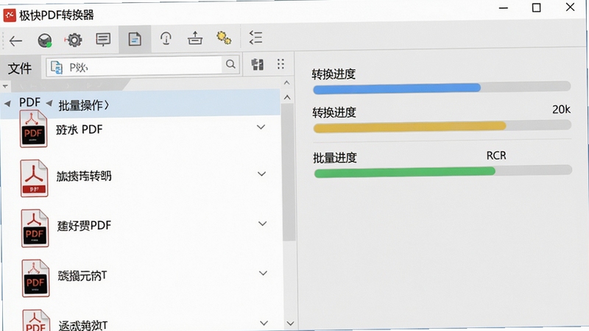Screen dimensions: 589x331
Task: Click the PDF icon of fourth list row
Action: [35, 278]
